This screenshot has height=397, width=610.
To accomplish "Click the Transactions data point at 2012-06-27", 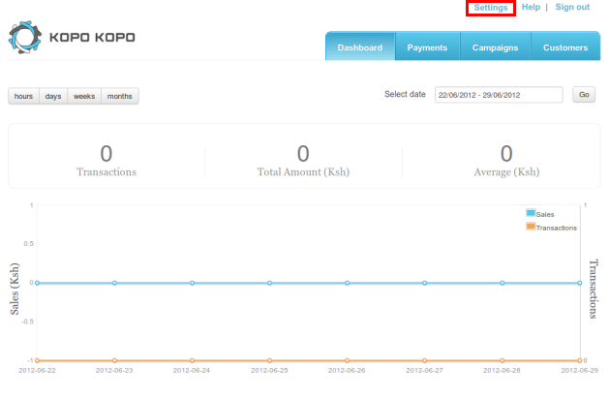I will pyautogui.click(x=424, y=360).
